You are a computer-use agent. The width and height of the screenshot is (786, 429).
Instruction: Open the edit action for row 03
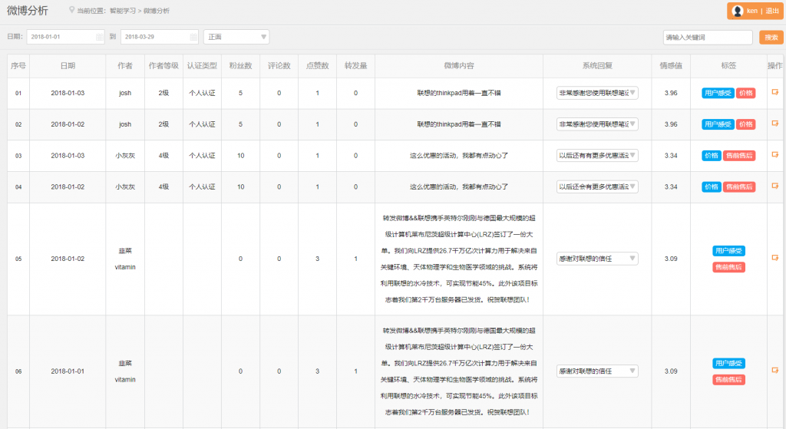point(775,155)
